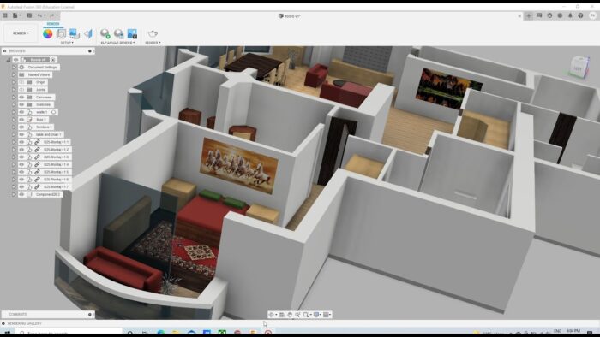Hide the furniture:1 component
The width and height of the screenshot is (600, 337).
click(x=21, y=127)
